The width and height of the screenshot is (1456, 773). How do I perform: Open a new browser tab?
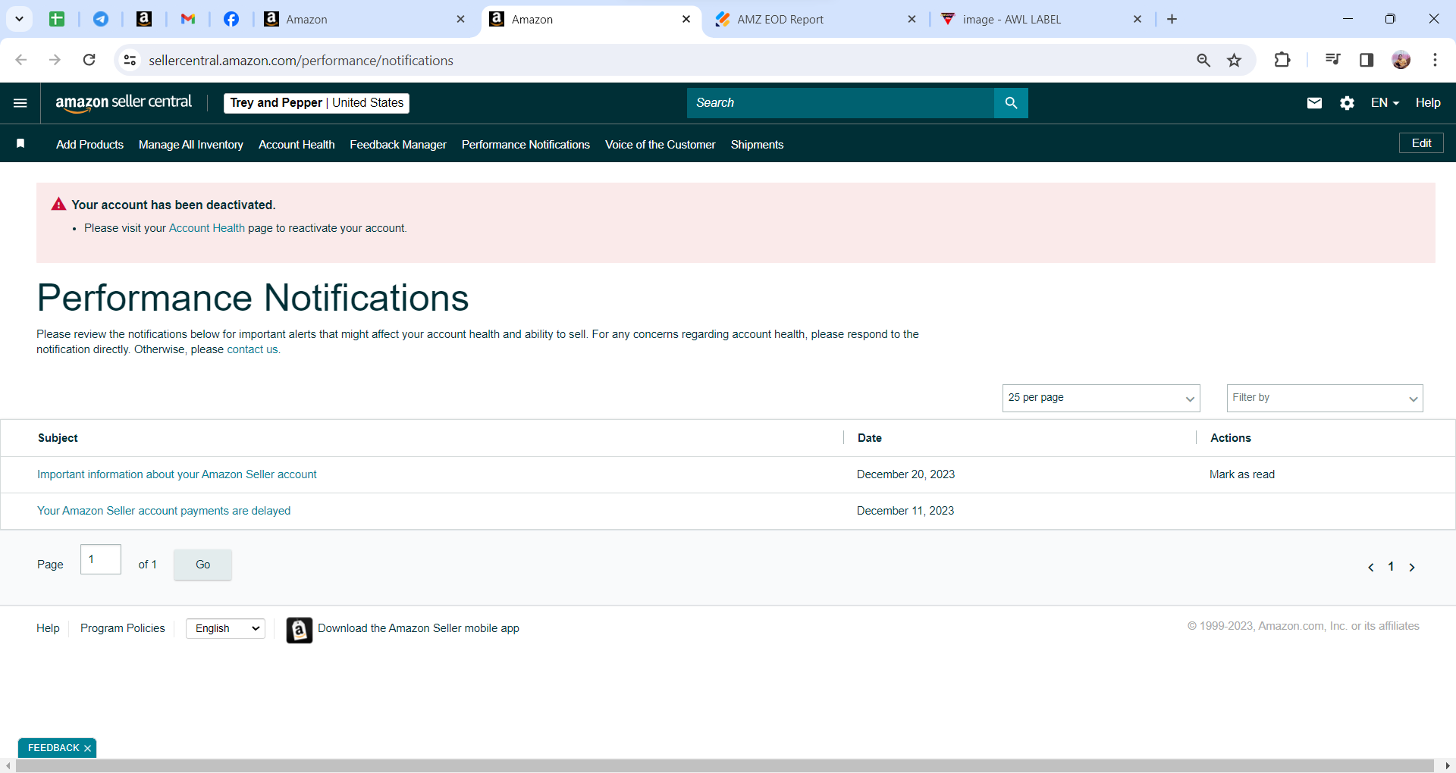pos(1172,19)
